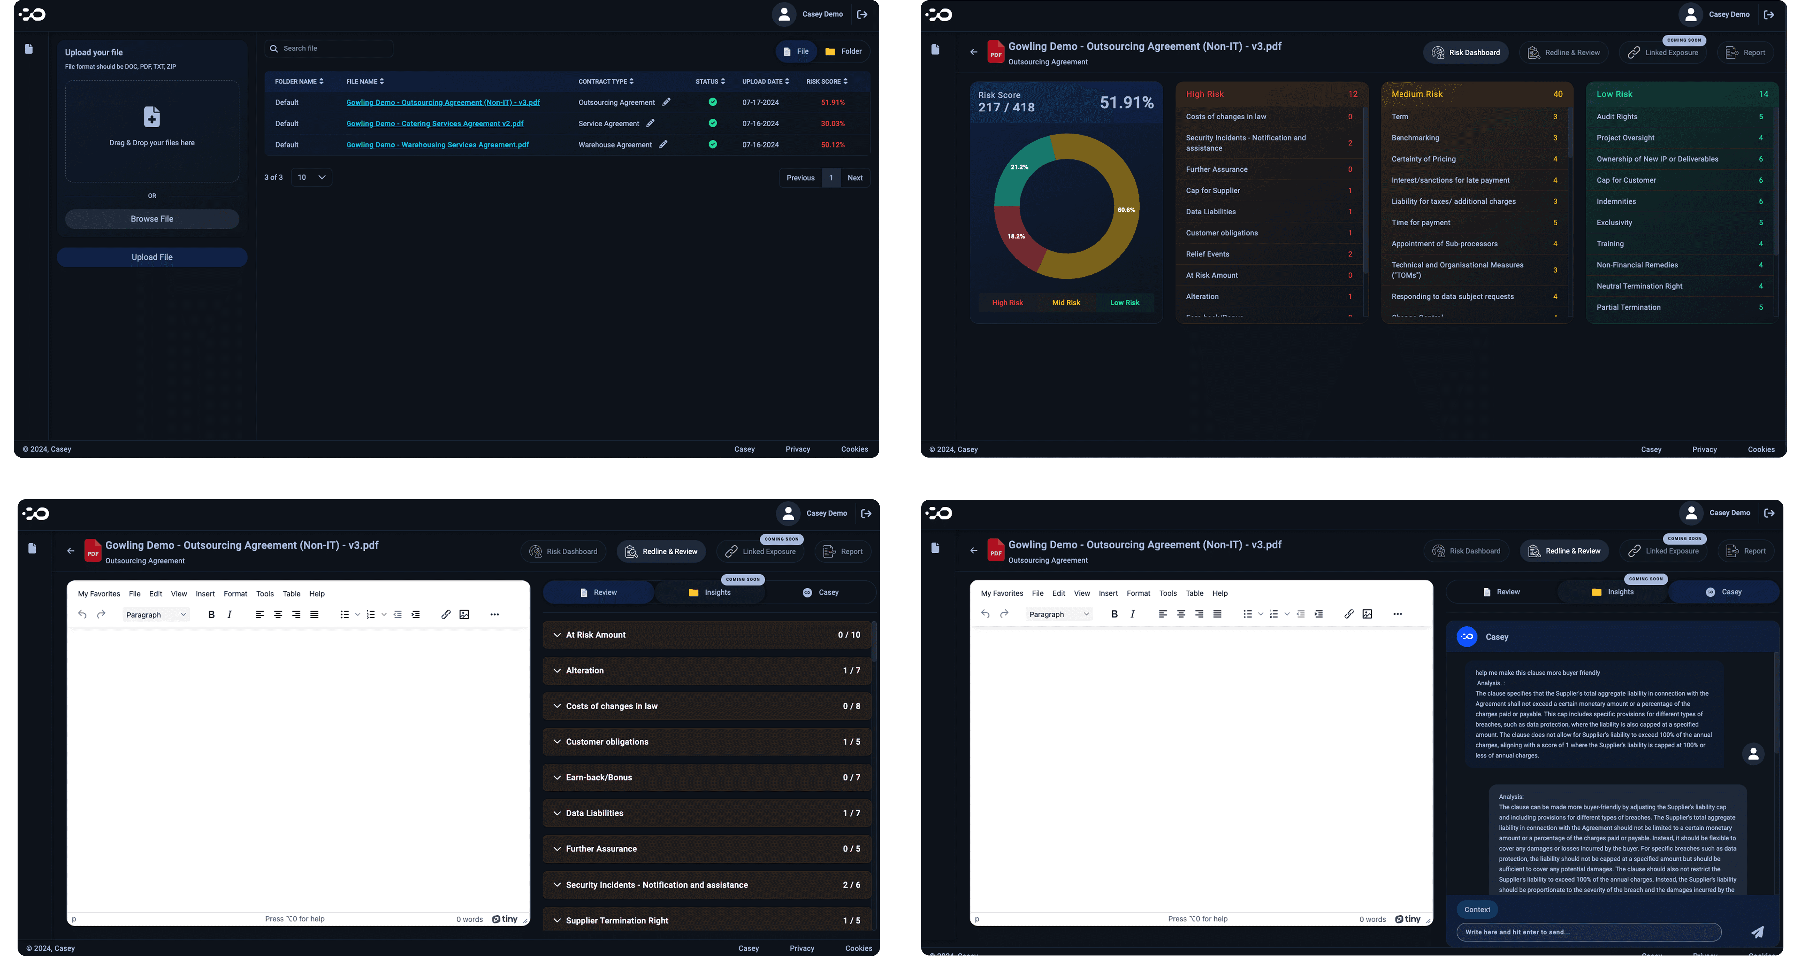This screenshot has height=956, width=1801.
Task: Switch to the Folder view tab
Action: tap(844, 51)
